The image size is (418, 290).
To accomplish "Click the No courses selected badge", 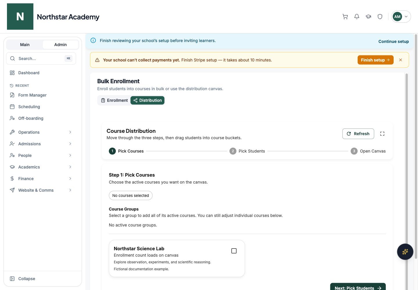I will [131, 195].
